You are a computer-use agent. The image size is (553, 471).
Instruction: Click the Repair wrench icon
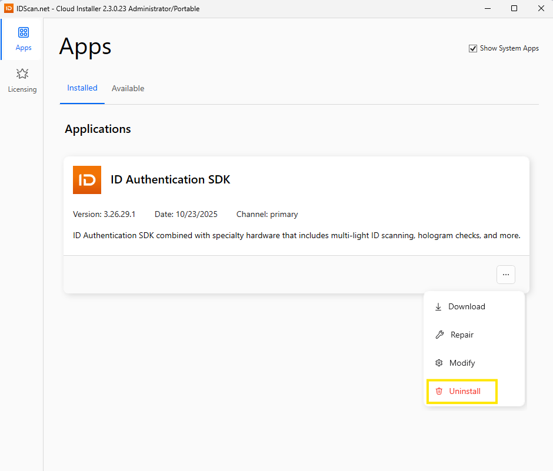click(439, 335)
